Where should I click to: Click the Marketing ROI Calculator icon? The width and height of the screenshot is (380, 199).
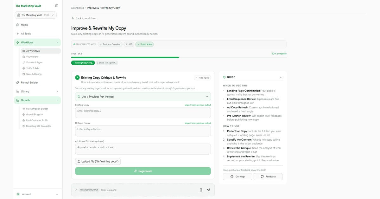(x=23, y=126)
